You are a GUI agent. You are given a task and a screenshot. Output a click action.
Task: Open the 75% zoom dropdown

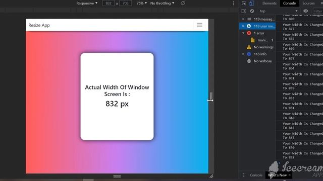click(142, 4)
